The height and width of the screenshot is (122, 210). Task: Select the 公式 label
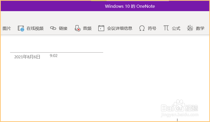click(x=176, y=28)
